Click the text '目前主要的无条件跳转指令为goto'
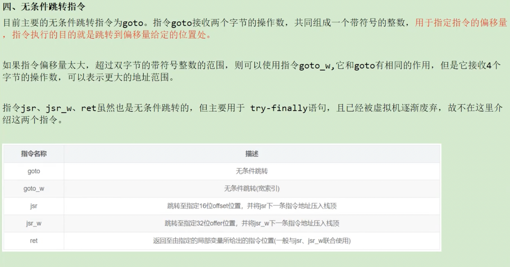 tap(73, 22)
